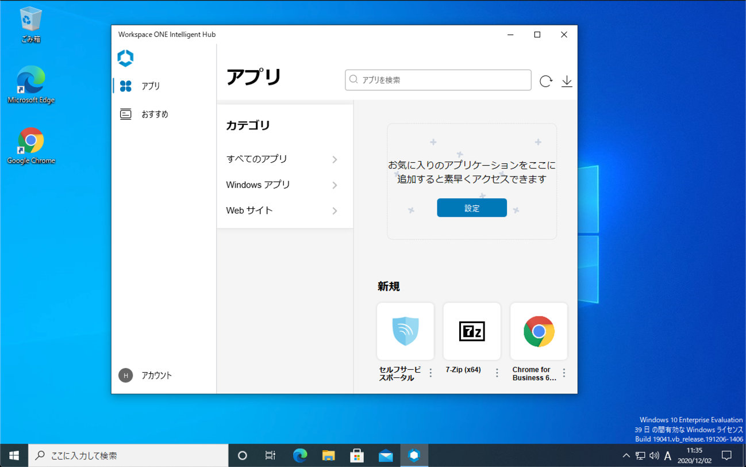Screen dimensions: 746x467
Task: Open the network status tray icon
Action: click(x=640, y=455)
